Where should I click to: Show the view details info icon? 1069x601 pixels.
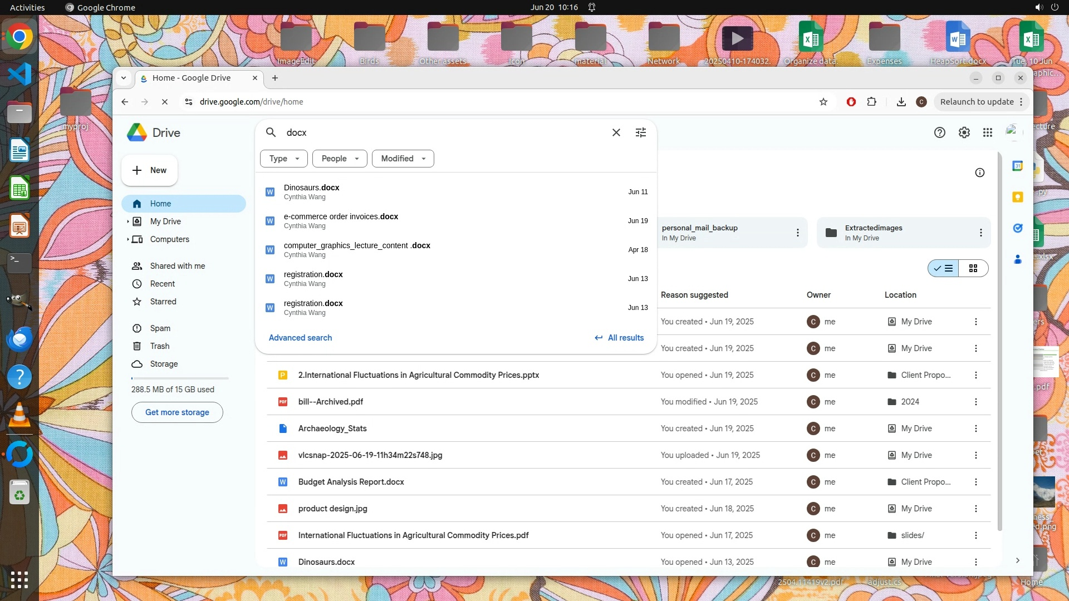coord(980,173)
